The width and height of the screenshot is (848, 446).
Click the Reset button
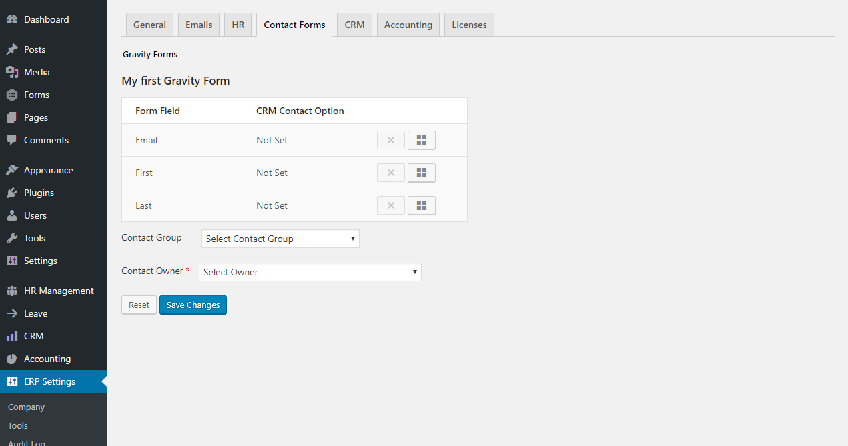pos(139,305)
